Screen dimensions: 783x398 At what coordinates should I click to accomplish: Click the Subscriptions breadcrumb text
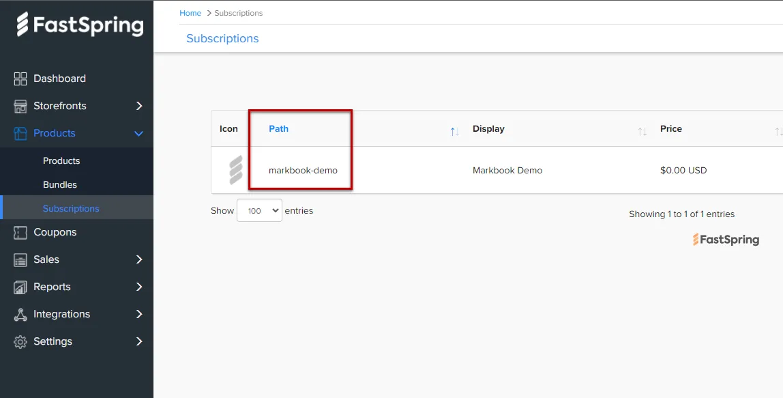tap(238, 13)
